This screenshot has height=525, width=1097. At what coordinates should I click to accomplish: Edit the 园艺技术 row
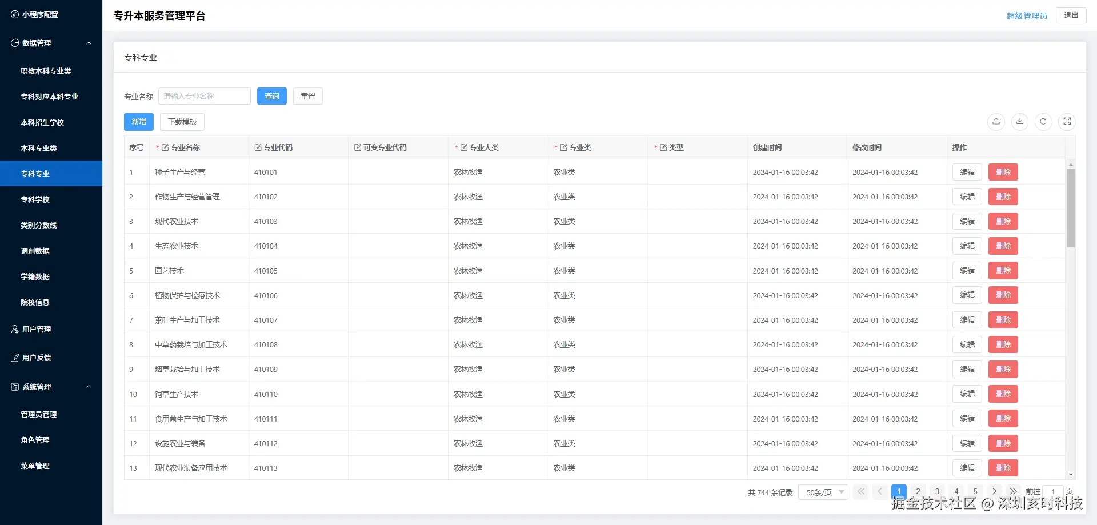pyautogui.click(x=967, y=271)
